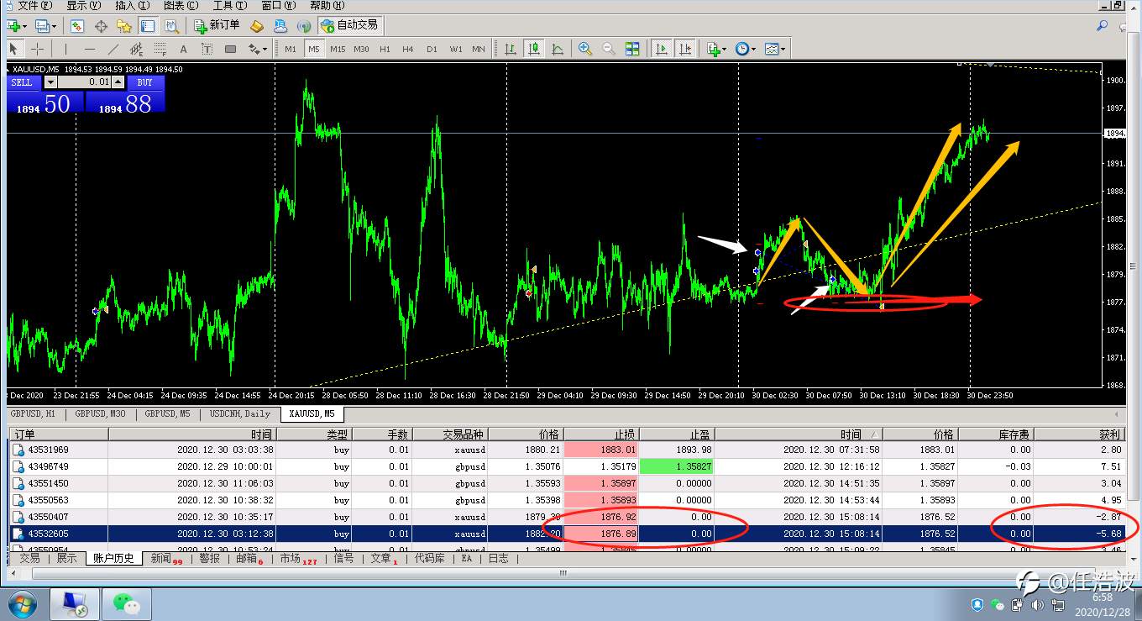1142x621 pixels.
Task: Toggle chart auto scroll button
Action: coord(662,49)
